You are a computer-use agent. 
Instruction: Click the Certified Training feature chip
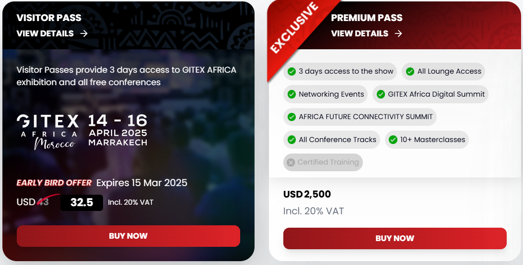[x=323, y=163]
